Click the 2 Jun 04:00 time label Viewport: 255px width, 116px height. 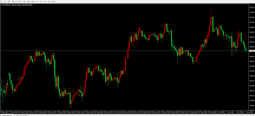point(249,112)
